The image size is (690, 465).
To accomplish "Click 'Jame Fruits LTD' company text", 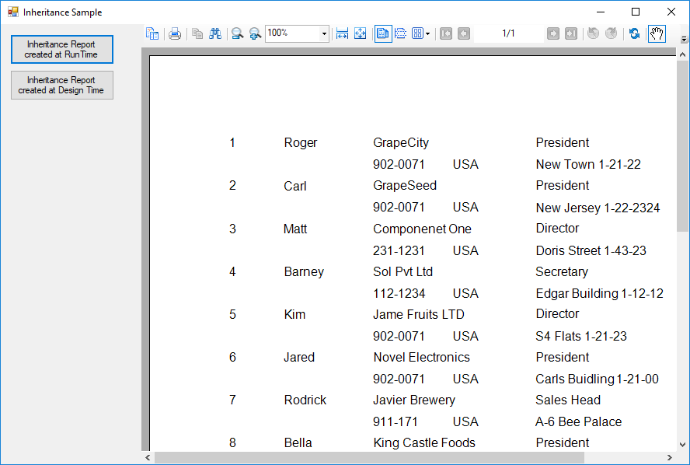I will pos(419,314).
